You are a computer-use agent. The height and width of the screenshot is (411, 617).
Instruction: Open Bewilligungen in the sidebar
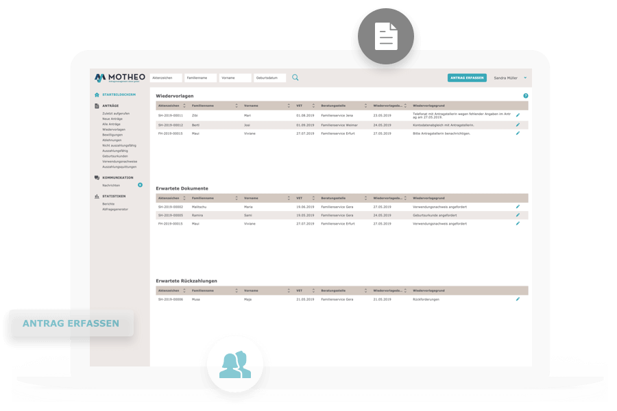point(113,135)
